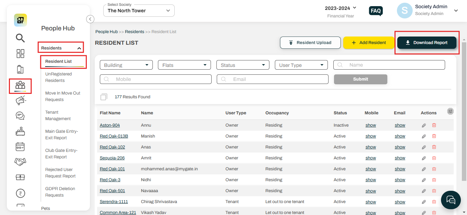Select the calendar icon in sidebar

pyautogui.click(x=20, y=146)
